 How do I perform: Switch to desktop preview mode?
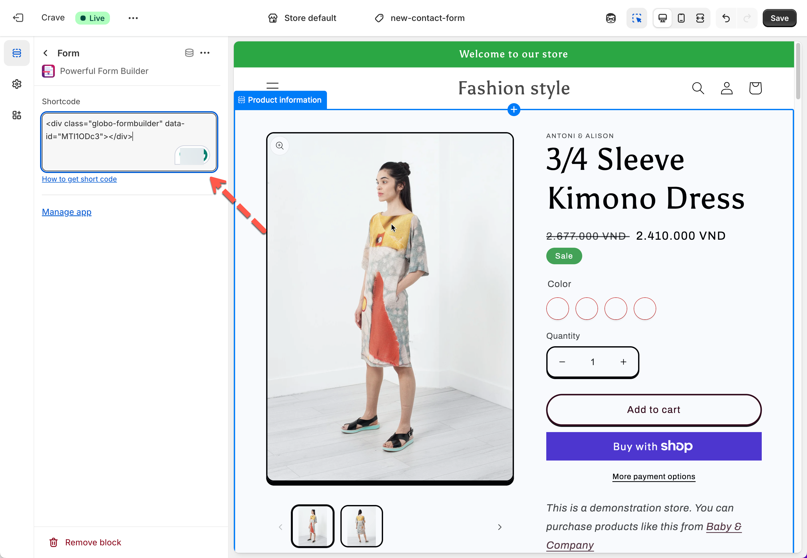[x=662, y=18]
